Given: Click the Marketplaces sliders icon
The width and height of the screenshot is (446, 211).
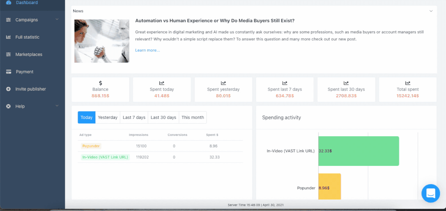Looking at the screenshot, I should coord(9,54).
